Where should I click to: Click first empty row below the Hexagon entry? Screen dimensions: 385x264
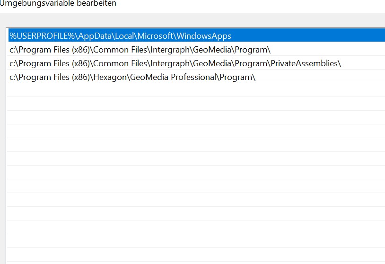point(189,90)
